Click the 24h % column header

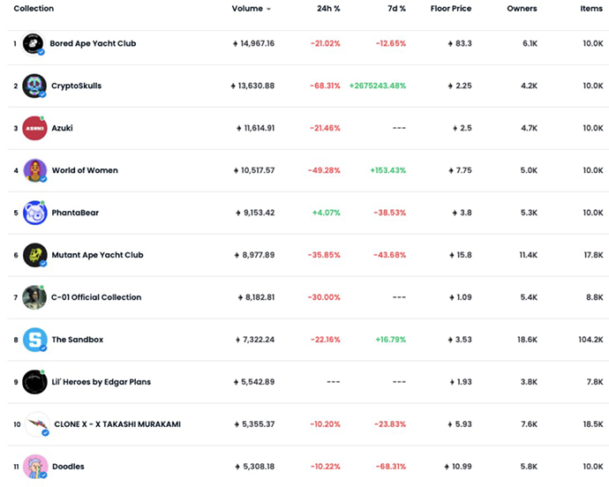click(328, 9)
